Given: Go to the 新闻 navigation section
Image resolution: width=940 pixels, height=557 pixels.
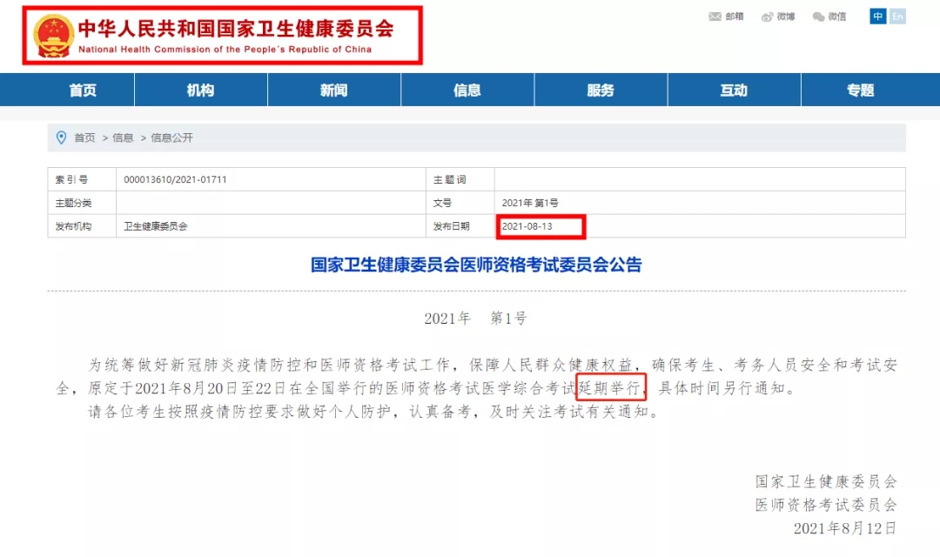Looking at the screenshot, I should point(333,91).
